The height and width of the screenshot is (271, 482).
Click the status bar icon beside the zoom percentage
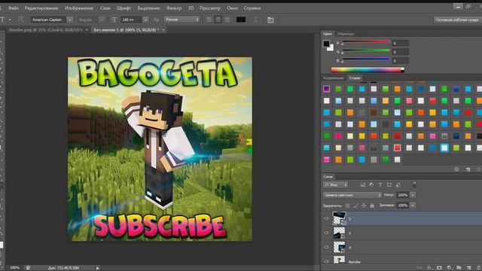pos(28,268)
